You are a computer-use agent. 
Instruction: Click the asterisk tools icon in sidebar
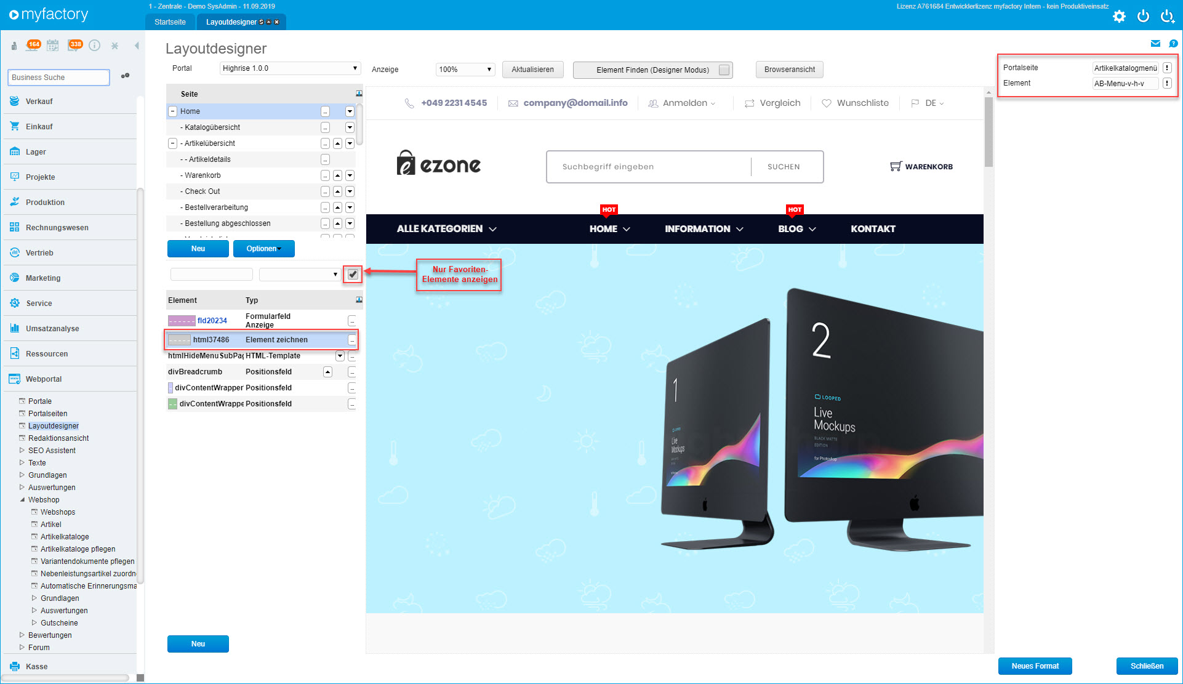(x=114, y=46)
